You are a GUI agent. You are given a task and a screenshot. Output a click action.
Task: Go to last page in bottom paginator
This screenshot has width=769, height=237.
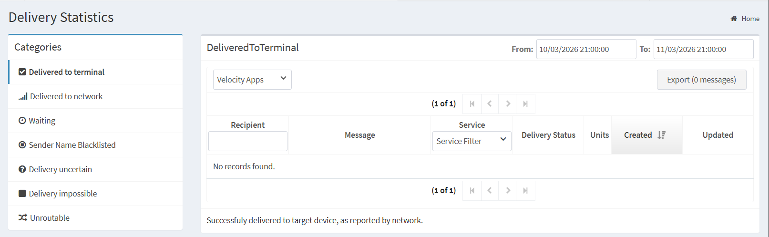[x=525, y=191]
